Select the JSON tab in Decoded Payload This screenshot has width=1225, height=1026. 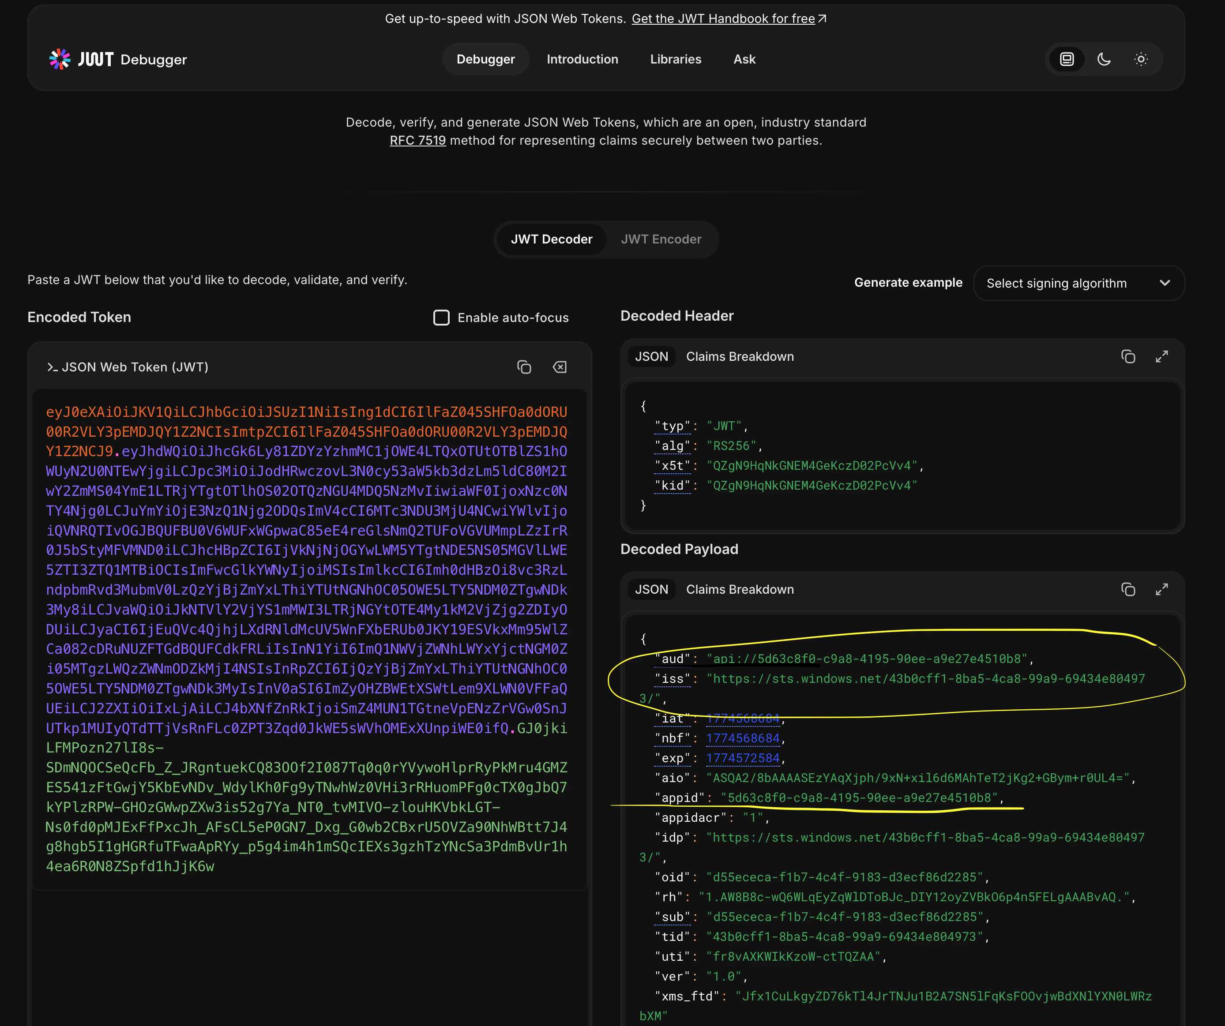652,589
